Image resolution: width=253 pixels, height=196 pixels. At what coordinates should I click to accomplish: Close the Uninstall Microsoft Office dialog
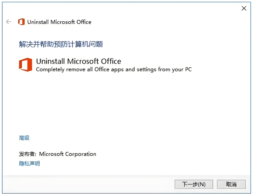(x=244, y=9)
